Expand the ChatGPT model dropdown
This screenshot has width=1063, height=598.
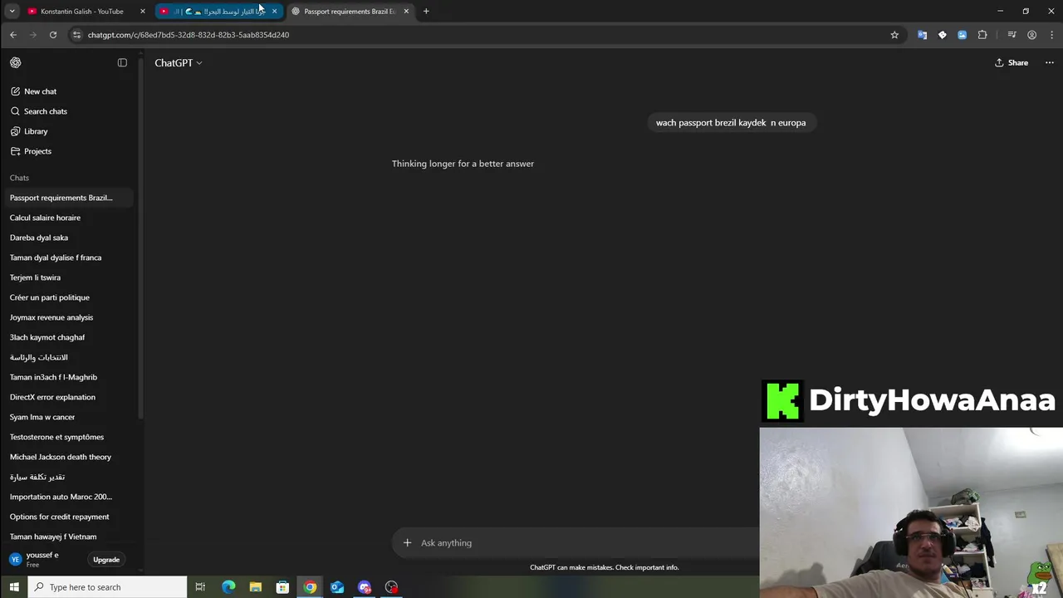click(x=178, y=62)
